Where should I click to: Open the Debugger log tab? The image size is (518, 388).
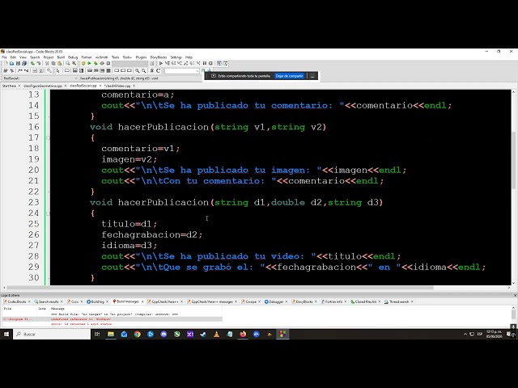pos(276,302)
